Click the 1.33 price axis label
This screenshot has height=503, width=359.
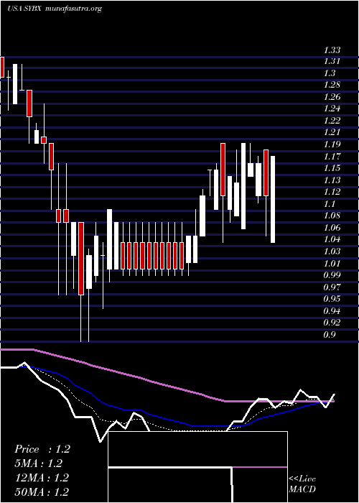pos(332,50)
